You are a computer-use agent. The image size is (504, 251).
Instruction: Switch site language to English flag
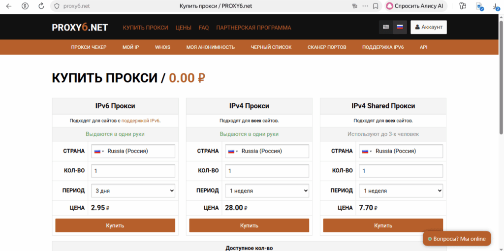(x=386, y=28)
